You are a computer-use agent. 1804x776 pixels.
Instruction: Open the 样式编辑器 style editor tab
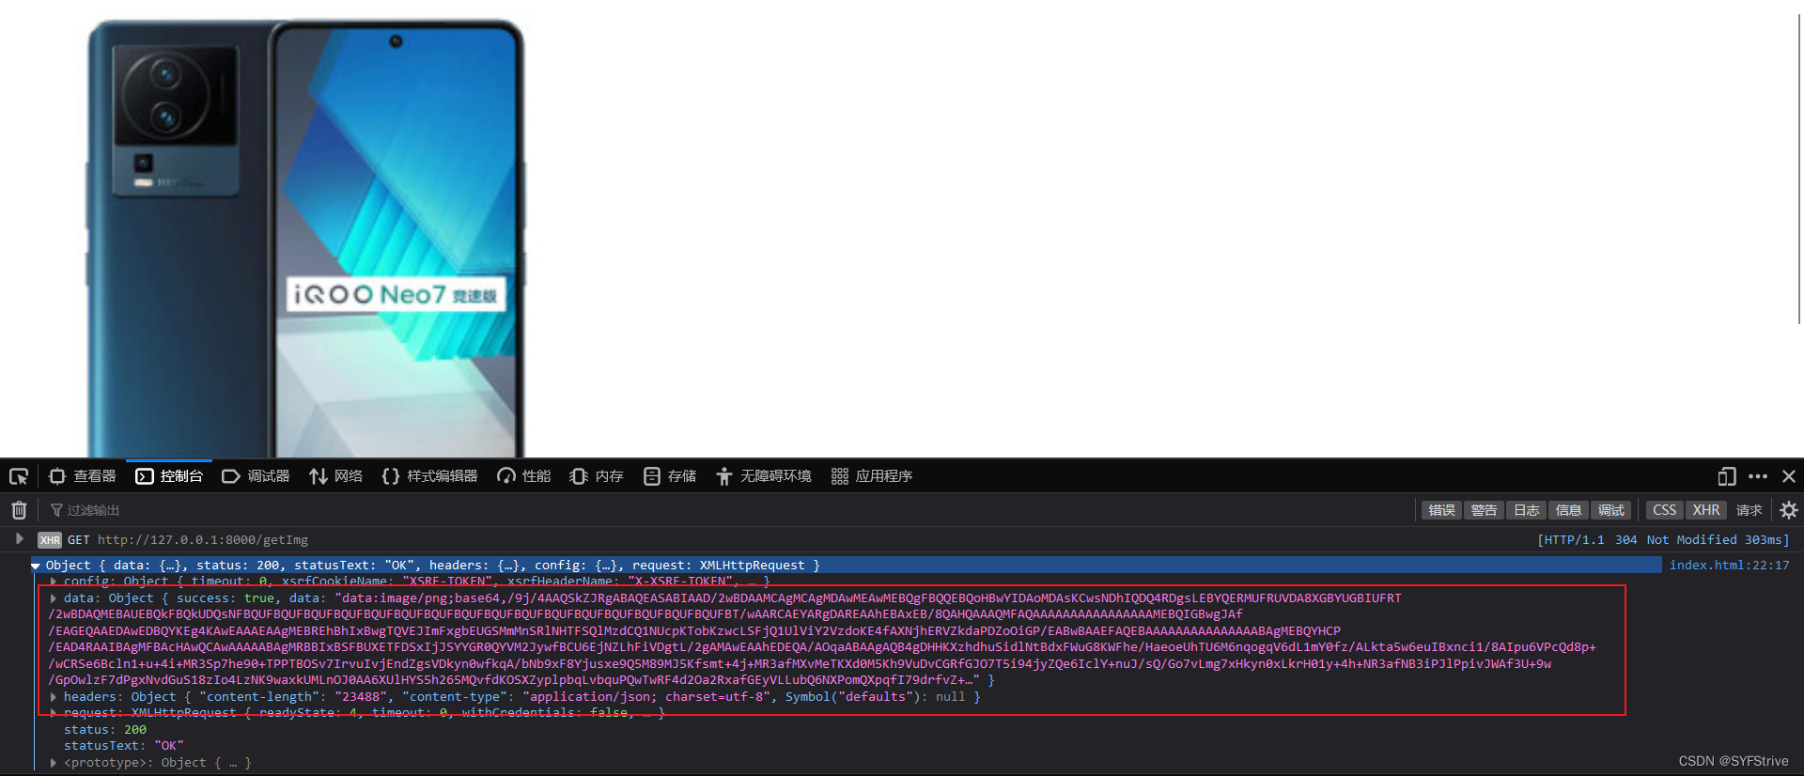click(x=430, y=476)
